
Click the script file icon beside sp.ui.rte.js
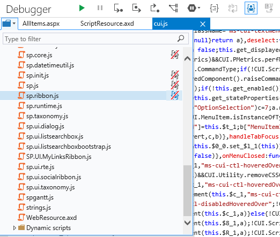pos(21,166)
